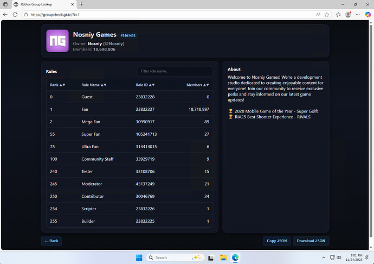Open the Favorites hub icon
Image resolution: width=374 pixels, height=264 pixels.
338,15
